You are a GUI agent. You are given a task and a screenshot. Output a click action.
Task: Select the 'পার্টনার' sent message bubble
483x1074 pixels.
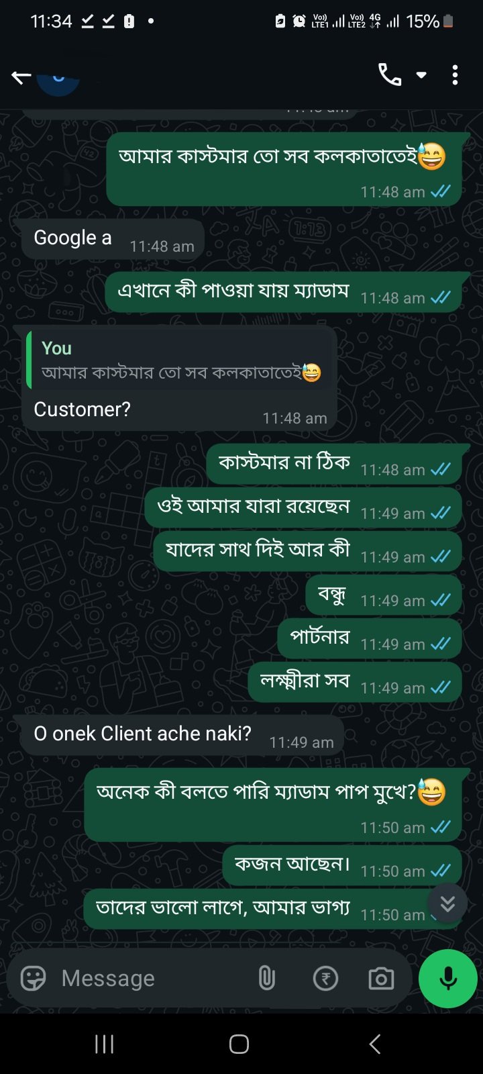(x=370, y=639)
